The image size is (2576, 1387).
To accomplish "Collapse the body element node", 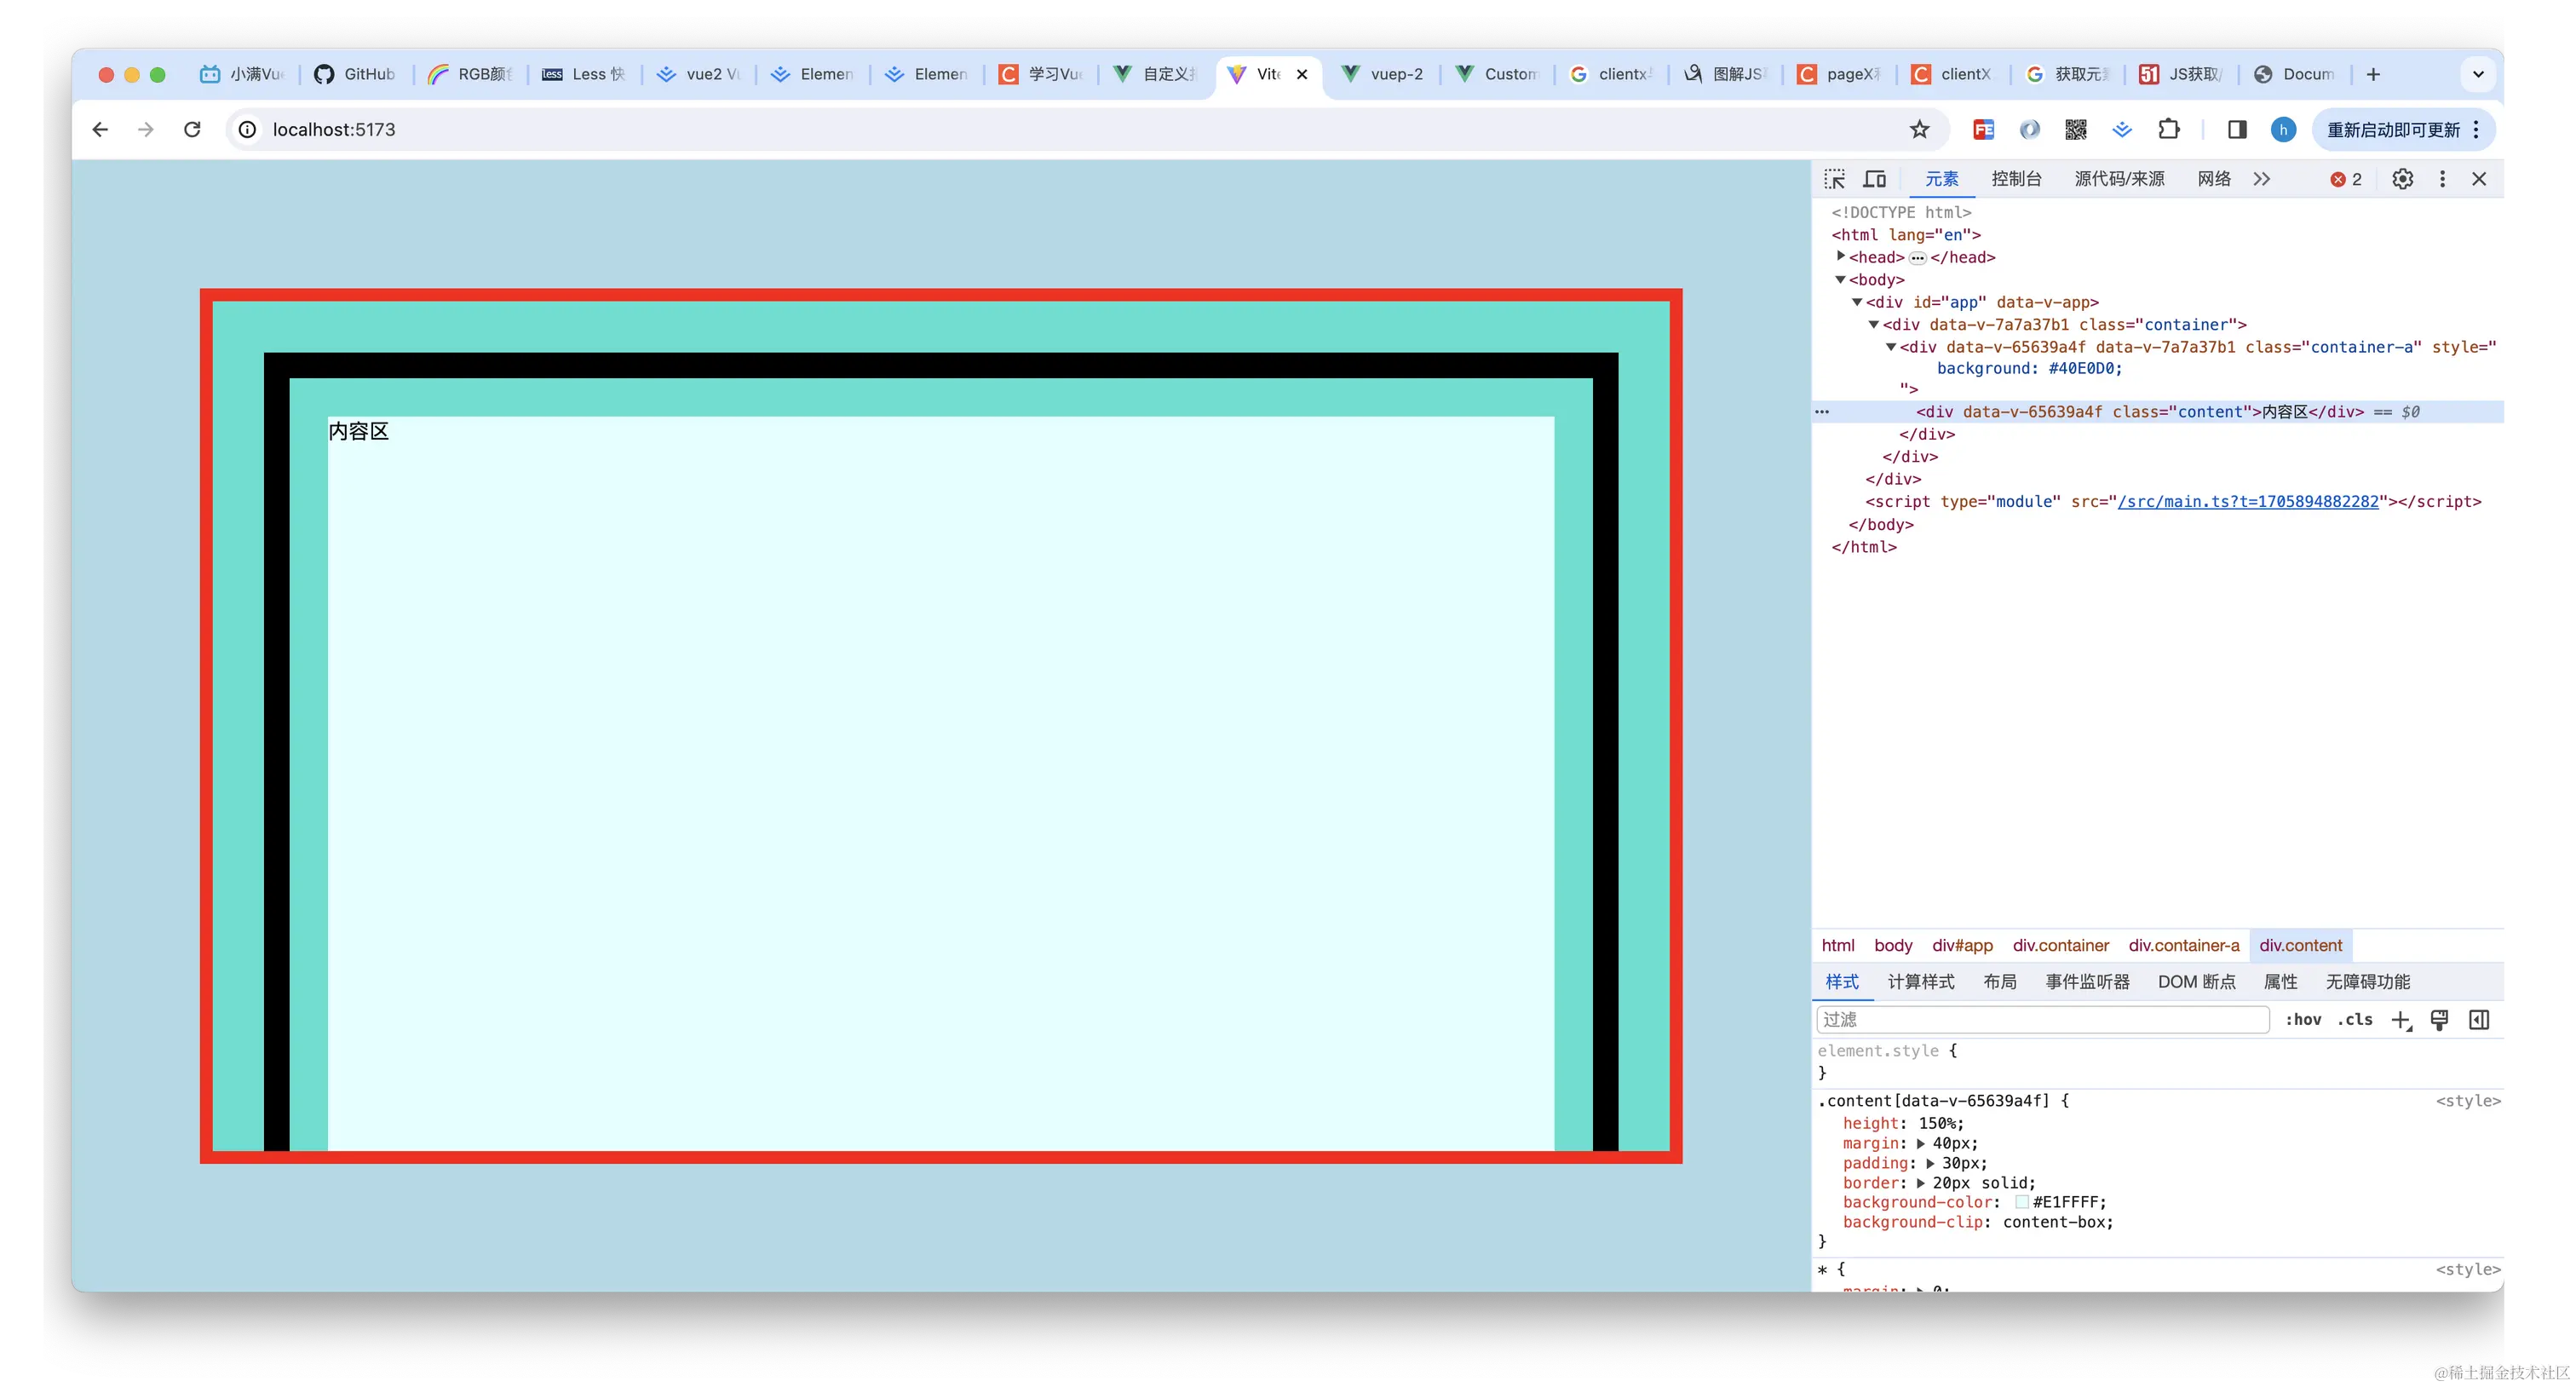I will click(1840, 280).
